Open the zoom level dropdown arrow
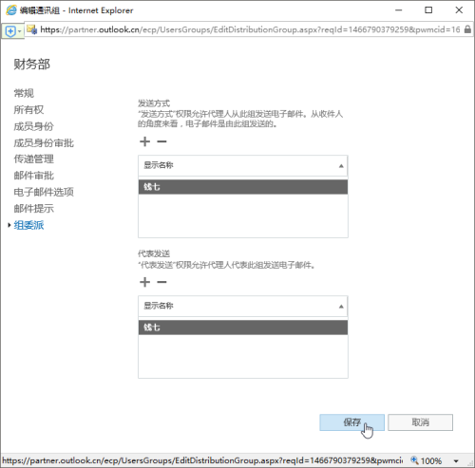475x468 pixels. pyautogui.click(x=456, y=460)
